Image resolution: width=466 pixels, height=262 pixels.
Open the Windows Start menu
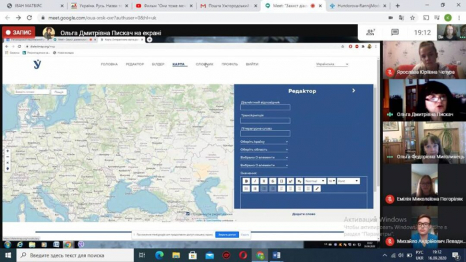click(8, 255)
